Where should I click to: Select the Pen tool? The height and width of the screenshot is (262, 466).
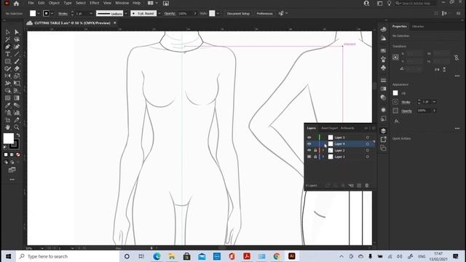8,47
